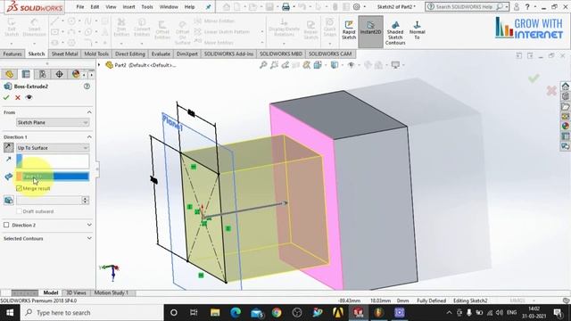The height and width of the screenshot is (321, 571).
Task: Click the Model bottom tab
Action: tap(51, 292)
